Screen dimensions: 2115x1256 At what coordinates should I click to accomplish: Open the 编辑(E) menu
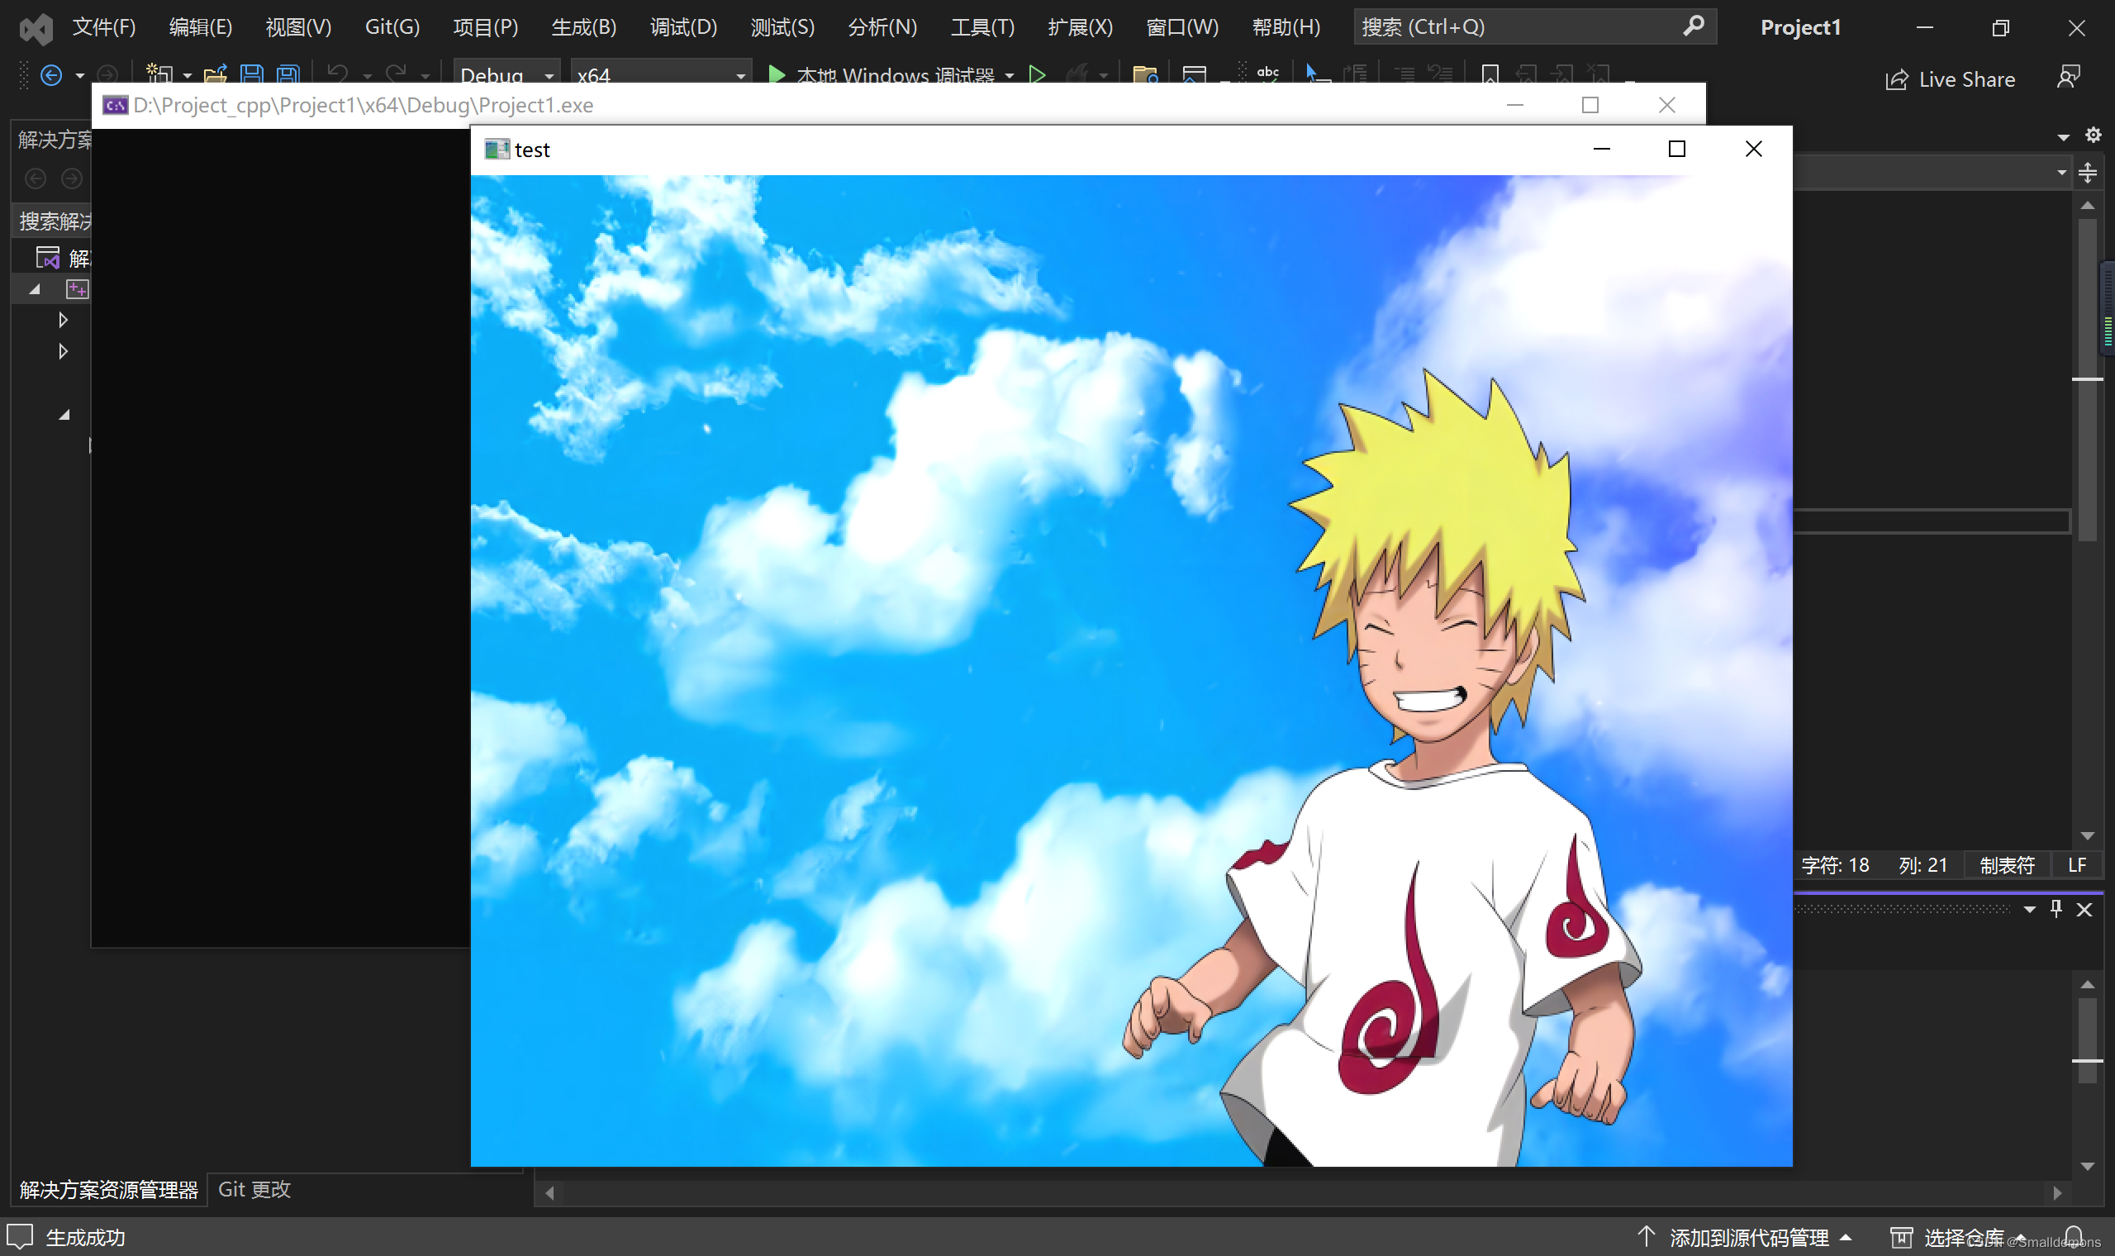pos(201,27)
